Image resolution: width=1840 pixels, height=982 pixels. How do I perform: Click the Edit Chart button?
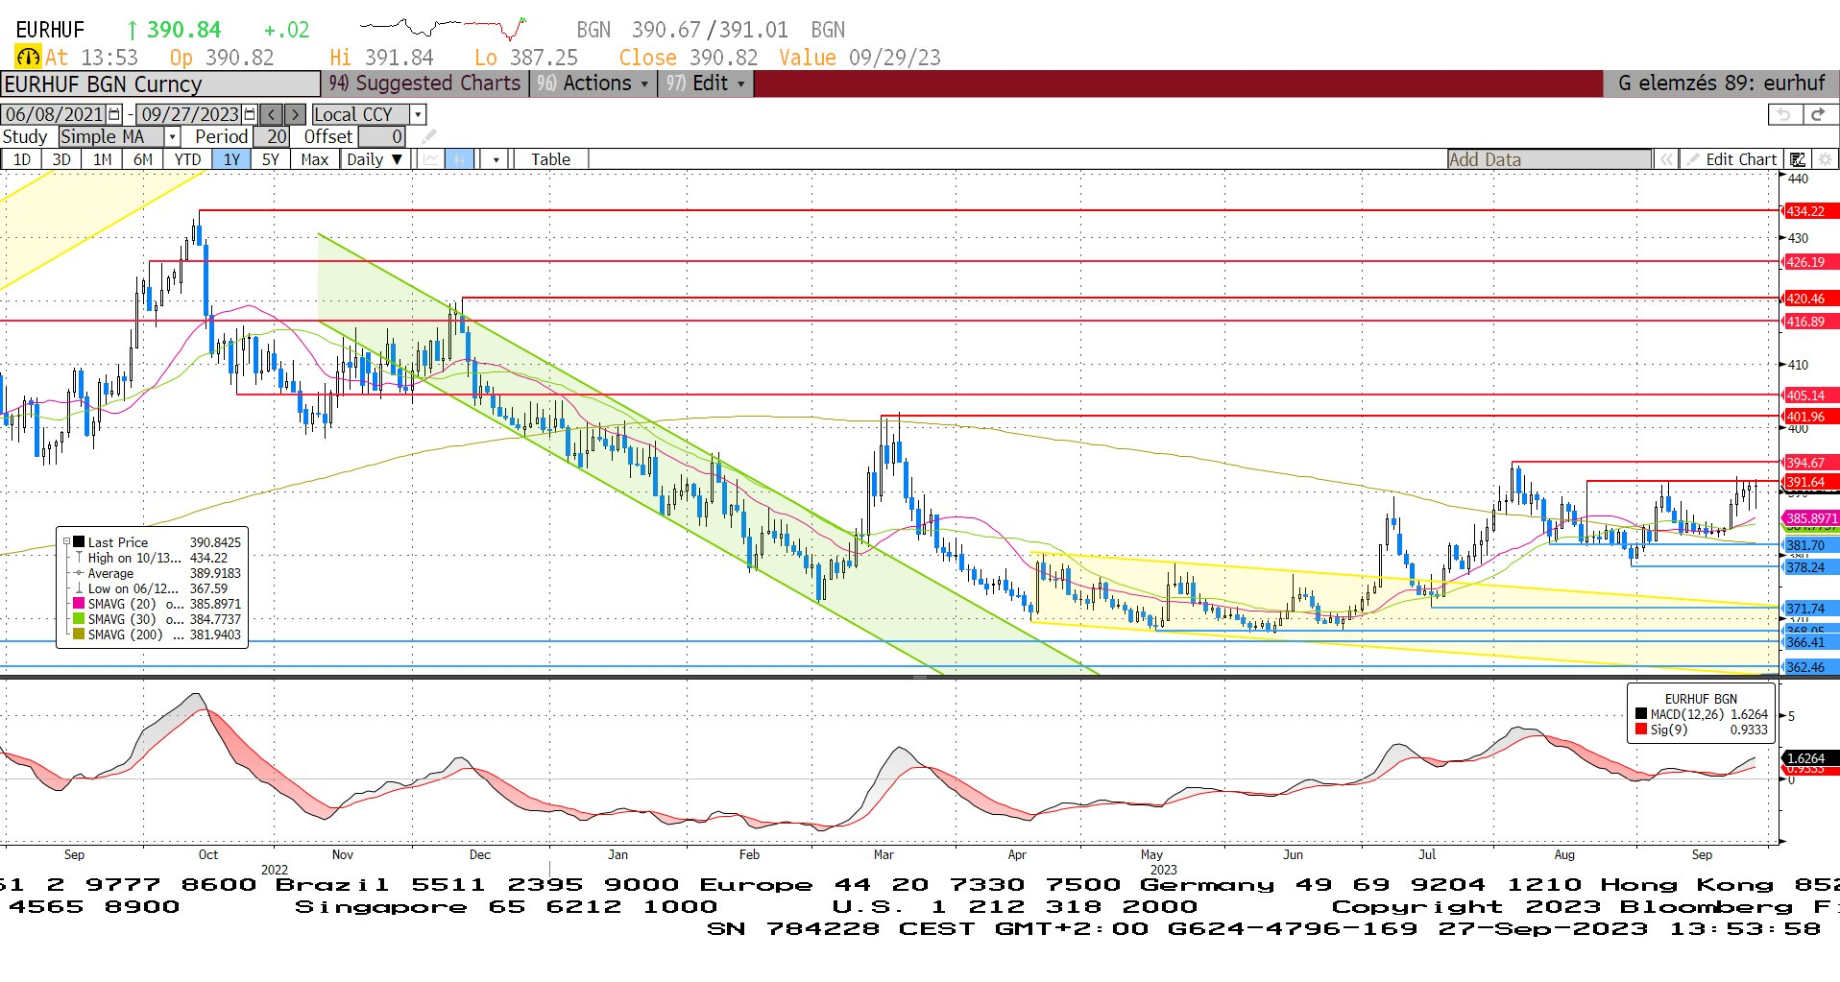pyautogui.click(x=1731, y=159)
